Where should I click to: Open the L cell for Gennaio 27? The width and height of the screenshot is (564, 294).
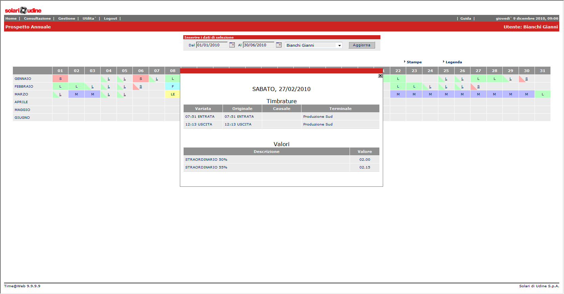[478, 79]
